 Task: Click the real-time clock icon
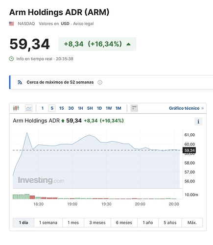11,59
